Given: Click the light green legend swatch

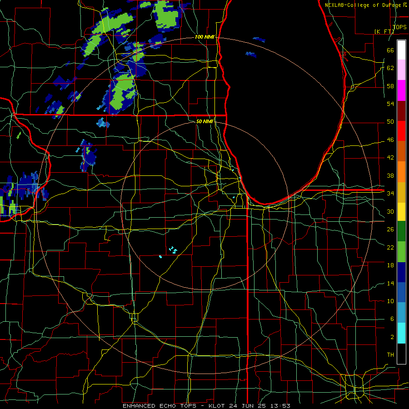Looking at the screenshot, I should 401,252.
